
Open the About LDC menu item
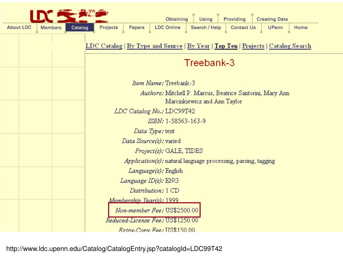pos(19,27)
